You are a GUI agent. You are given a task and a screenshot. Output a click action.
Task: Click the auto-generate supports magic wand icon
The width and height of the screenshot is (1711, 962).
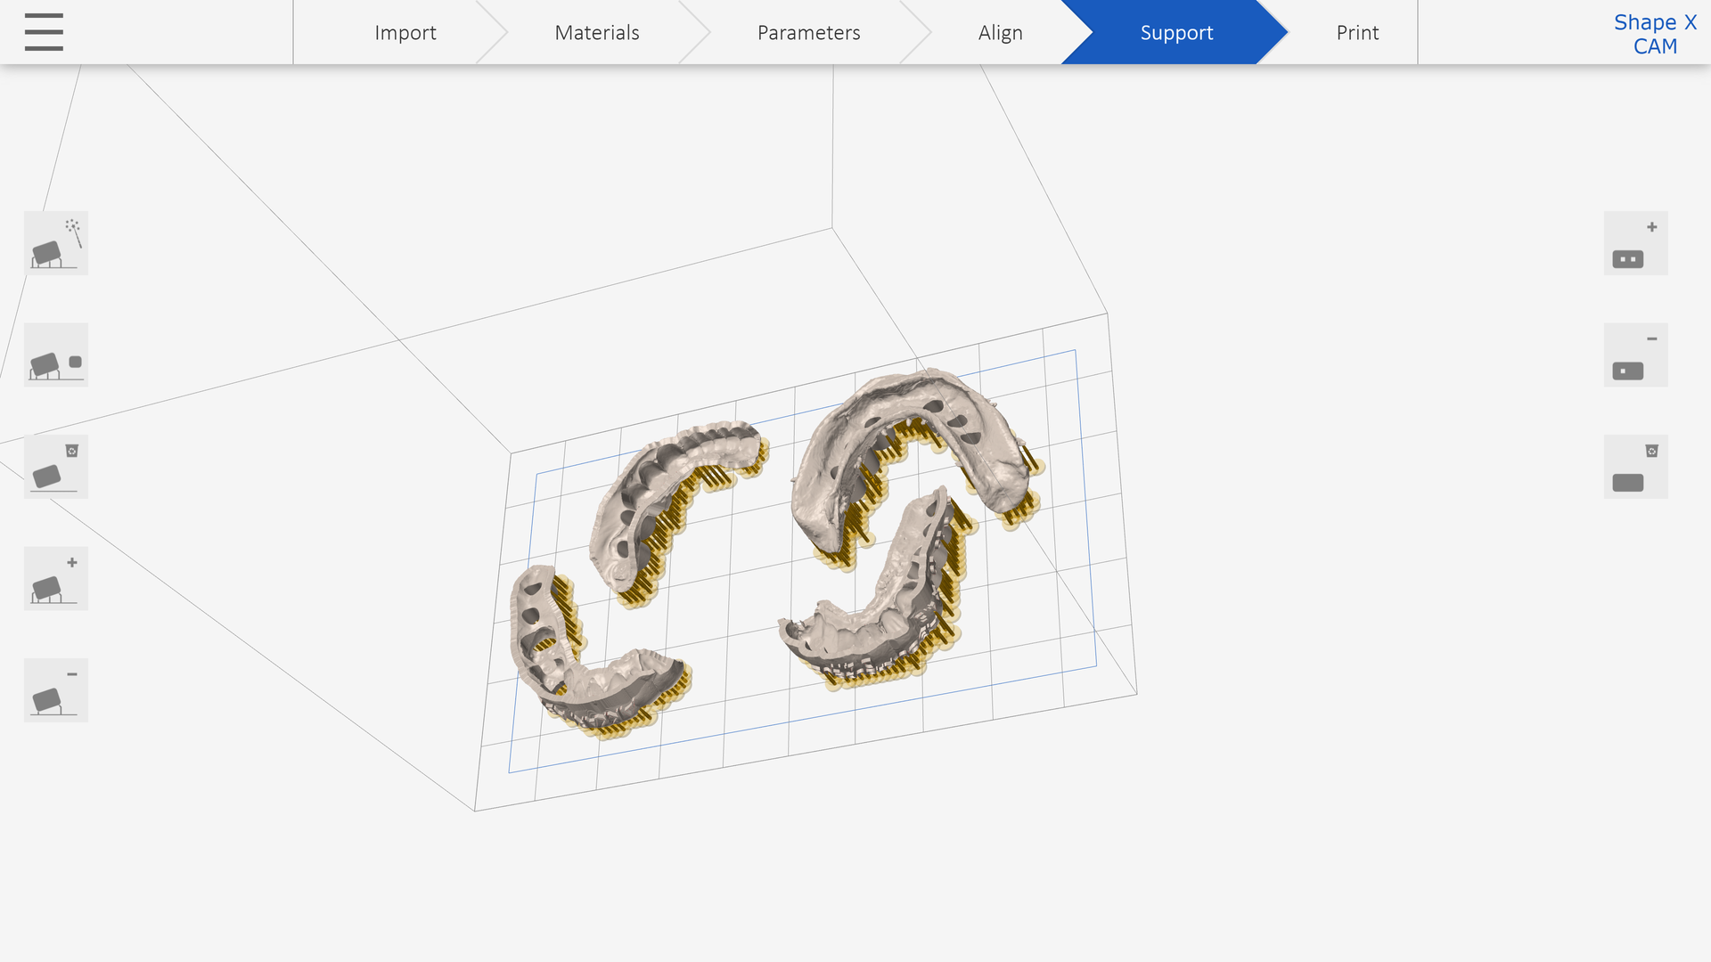coord(55,243)
